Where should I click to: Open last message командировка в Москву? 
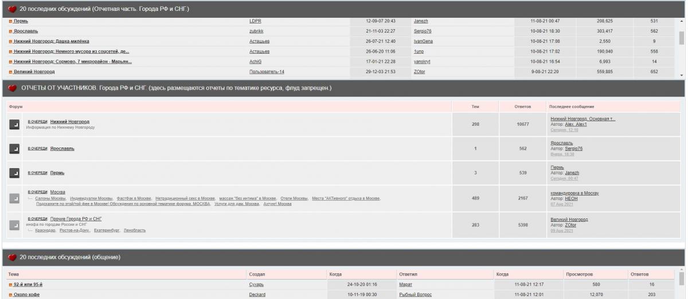click(574, 193)
